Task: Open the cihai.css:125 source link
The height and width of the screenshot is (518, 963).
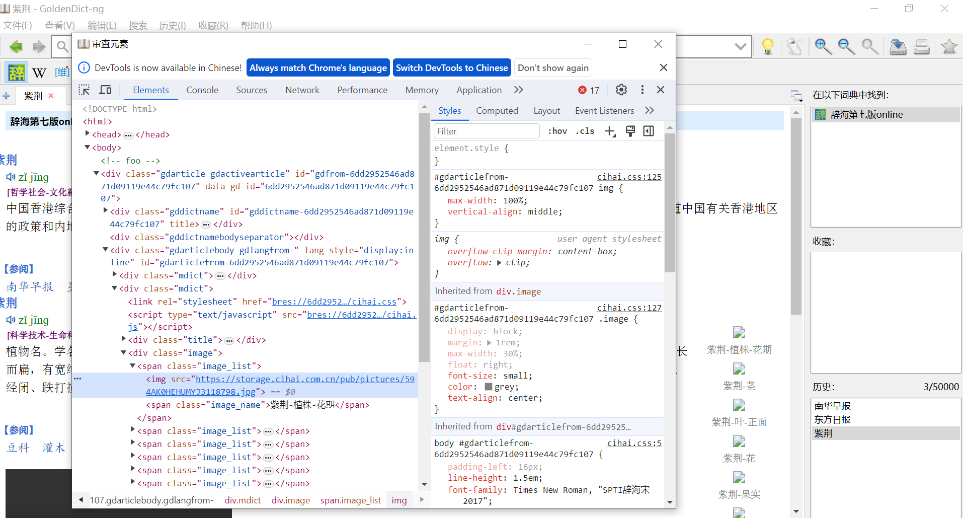Action: (629, 177)
